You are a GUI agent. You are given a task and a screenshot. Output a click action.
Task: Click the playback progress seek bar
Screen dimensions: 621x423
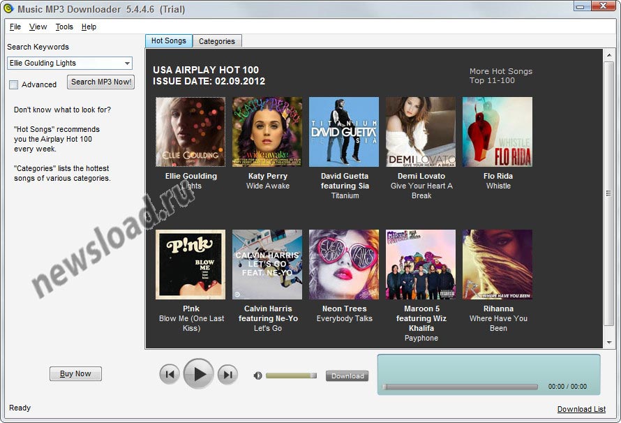click(x=460, y=387)
